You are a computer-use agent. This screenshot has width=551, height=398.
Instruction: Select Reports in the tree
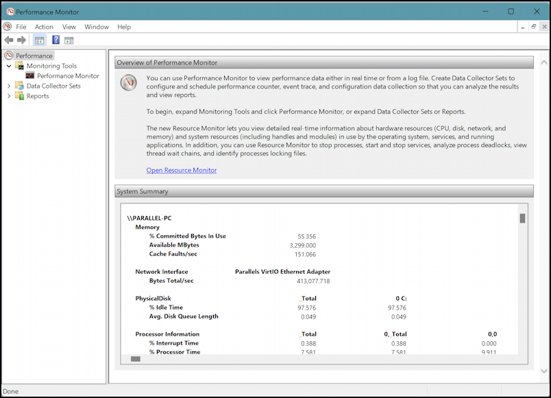tap(38, 96)
